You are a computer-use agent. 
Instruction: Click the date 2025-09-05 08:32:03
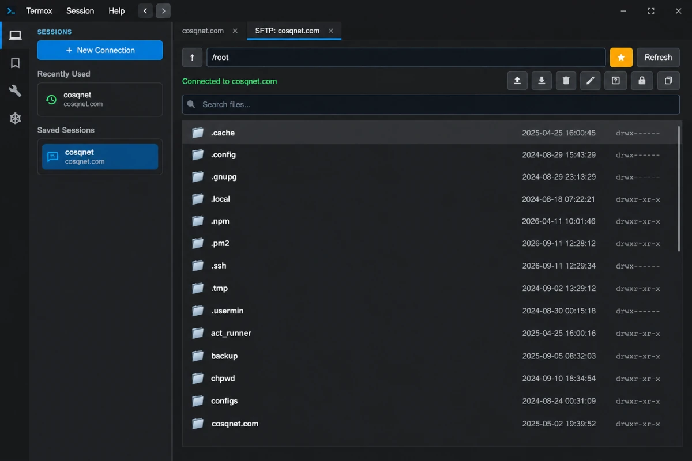[x=559, y=356]
